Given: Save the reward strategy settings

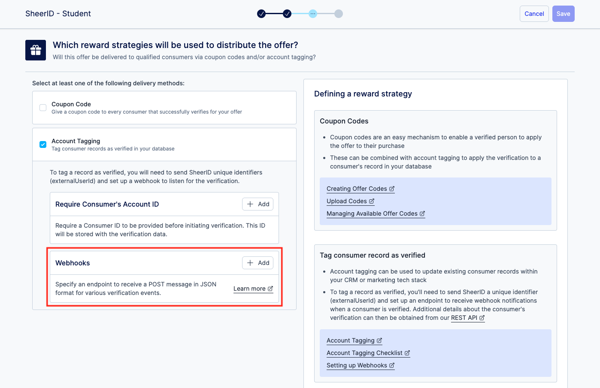Looking at the screenshot, I should click(x=563, y=14).
